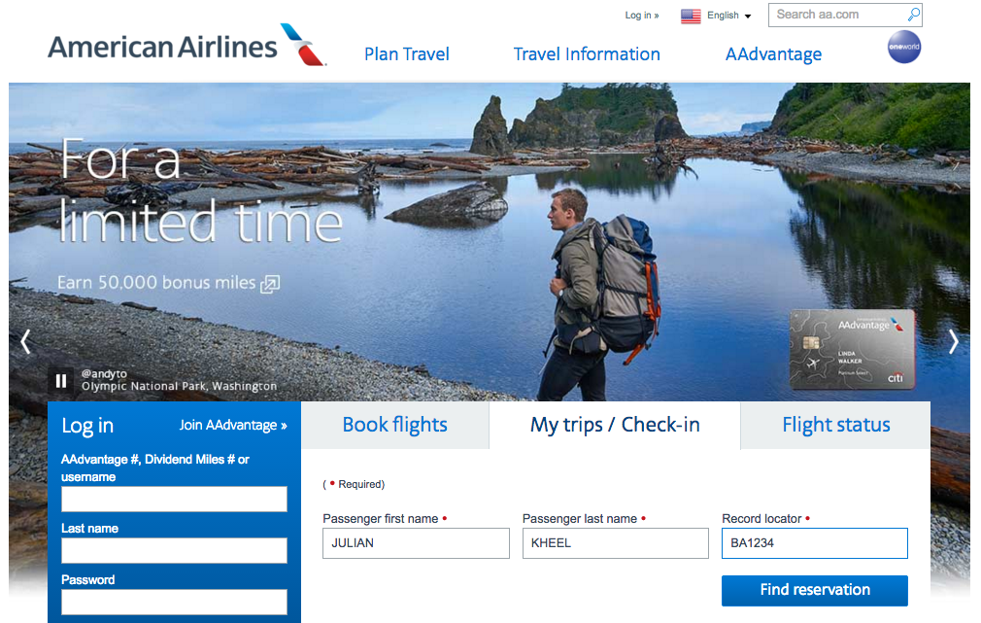This screenshot has width=981, height=623.
Task: Click the 'Log in »' link
Action: (x=641, y=16)
